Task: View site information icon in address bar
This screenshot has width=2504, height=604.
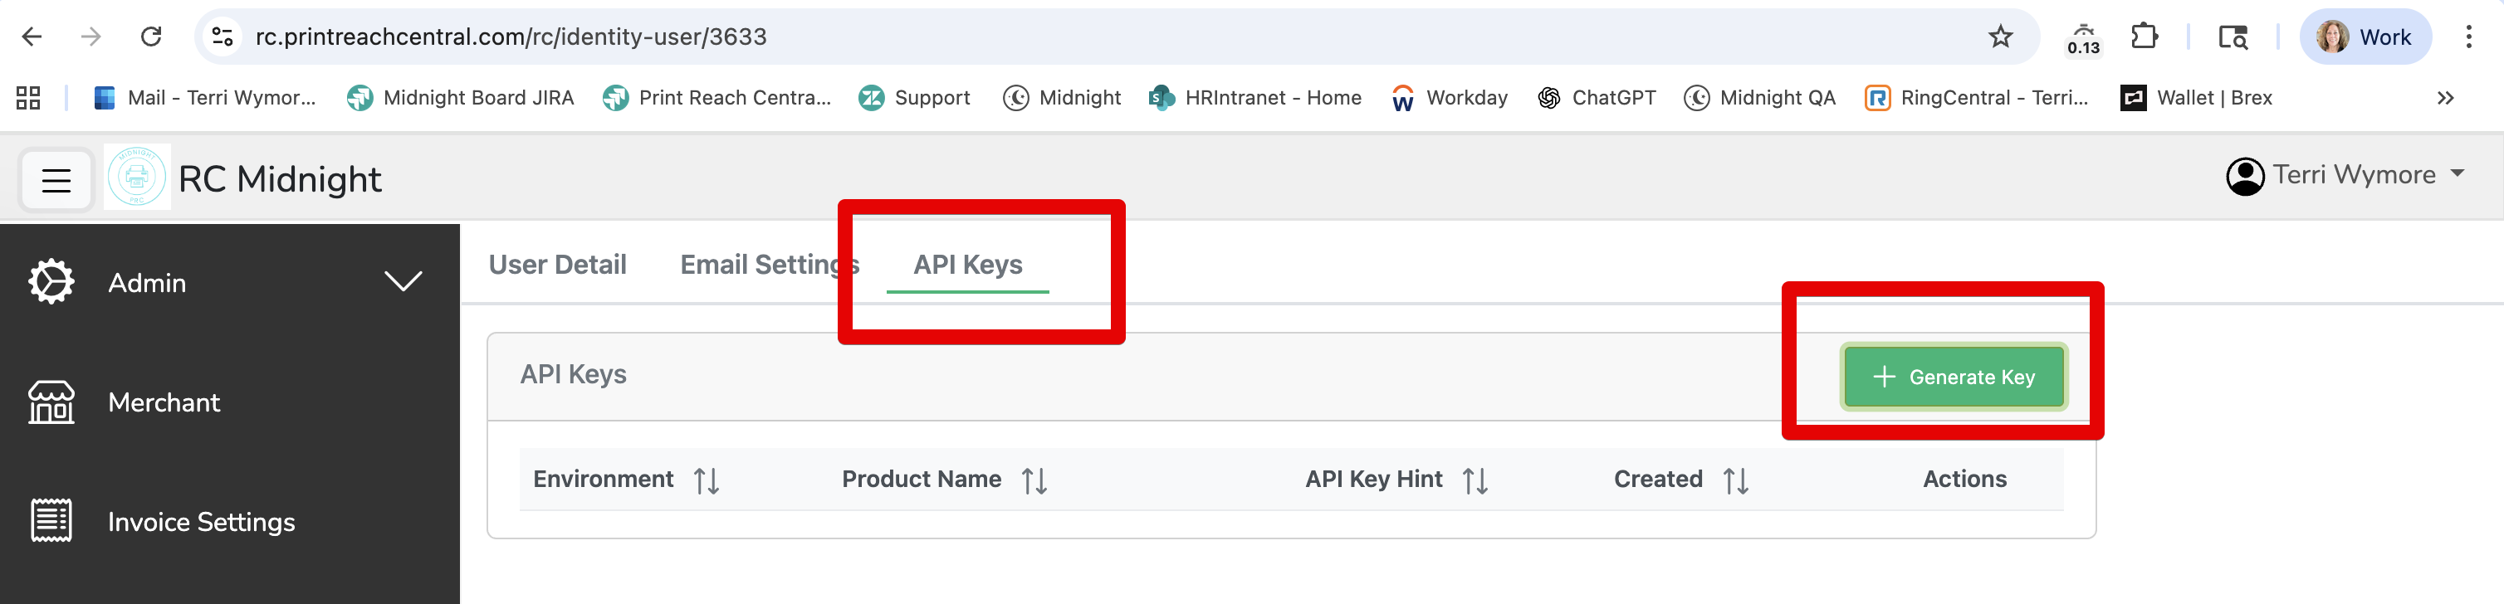Action: [x=223, y=37]
